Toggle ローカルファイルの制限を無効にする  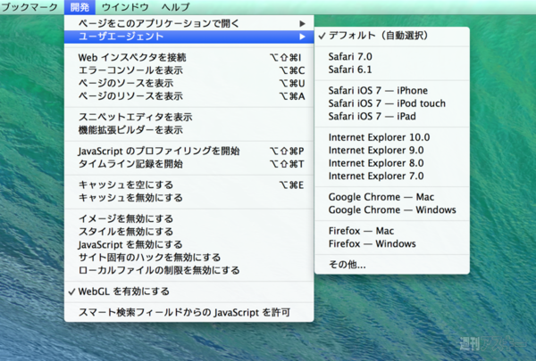189,271
